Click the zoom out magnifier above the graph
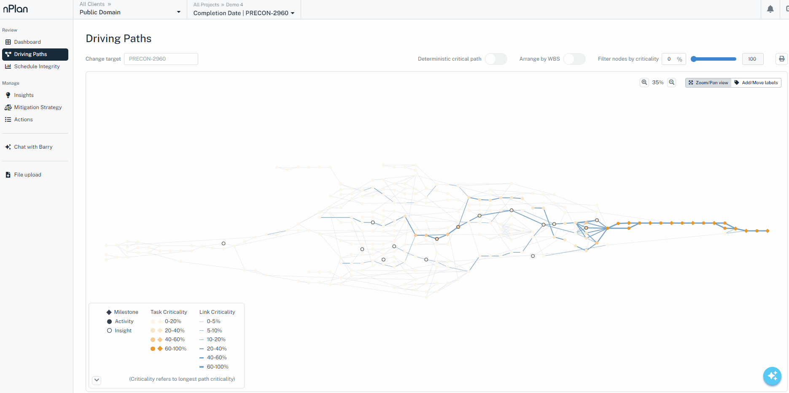The image size is (789, 393). 672,82
